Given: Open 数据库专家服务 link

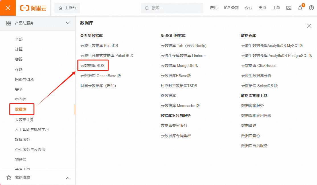Looking at the screenshot, I should (174, 126).
